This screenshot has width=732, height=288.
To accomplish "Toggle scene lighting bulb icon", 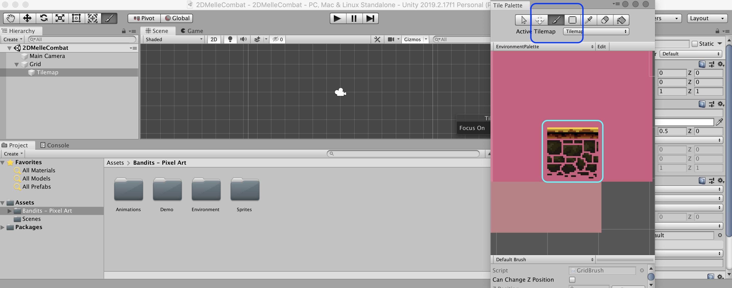I will coord(230,39).
